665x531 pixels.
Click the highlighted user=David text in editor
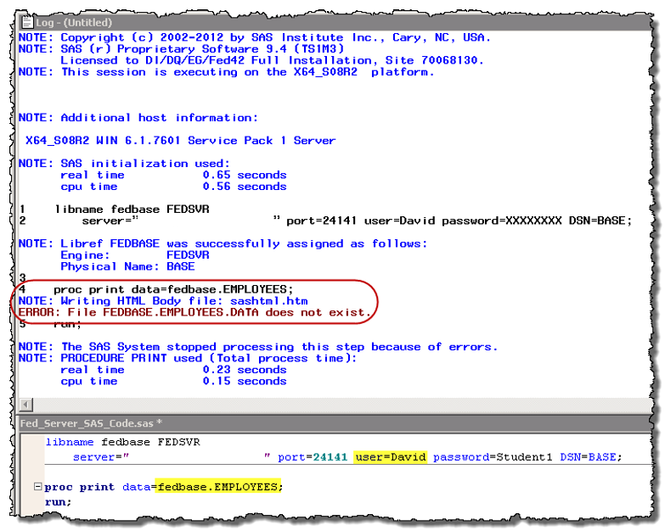(391, 457)
